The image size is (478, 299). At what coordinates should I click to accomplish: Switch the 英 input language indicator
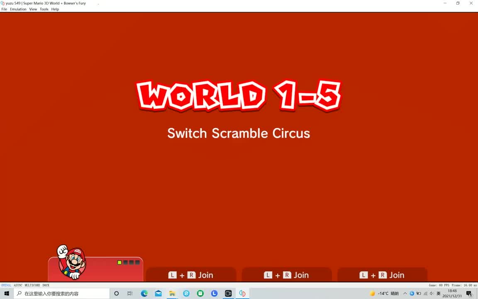click(439, 293)
